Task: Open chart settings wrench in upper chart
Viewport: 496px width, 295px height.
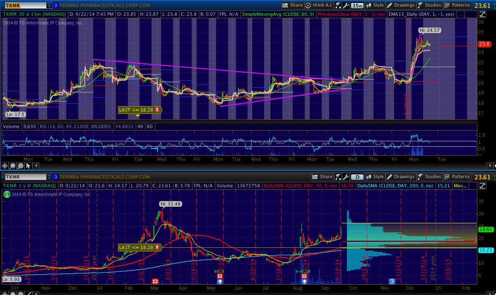Action: pyautogui.click(x=346, y=5)
